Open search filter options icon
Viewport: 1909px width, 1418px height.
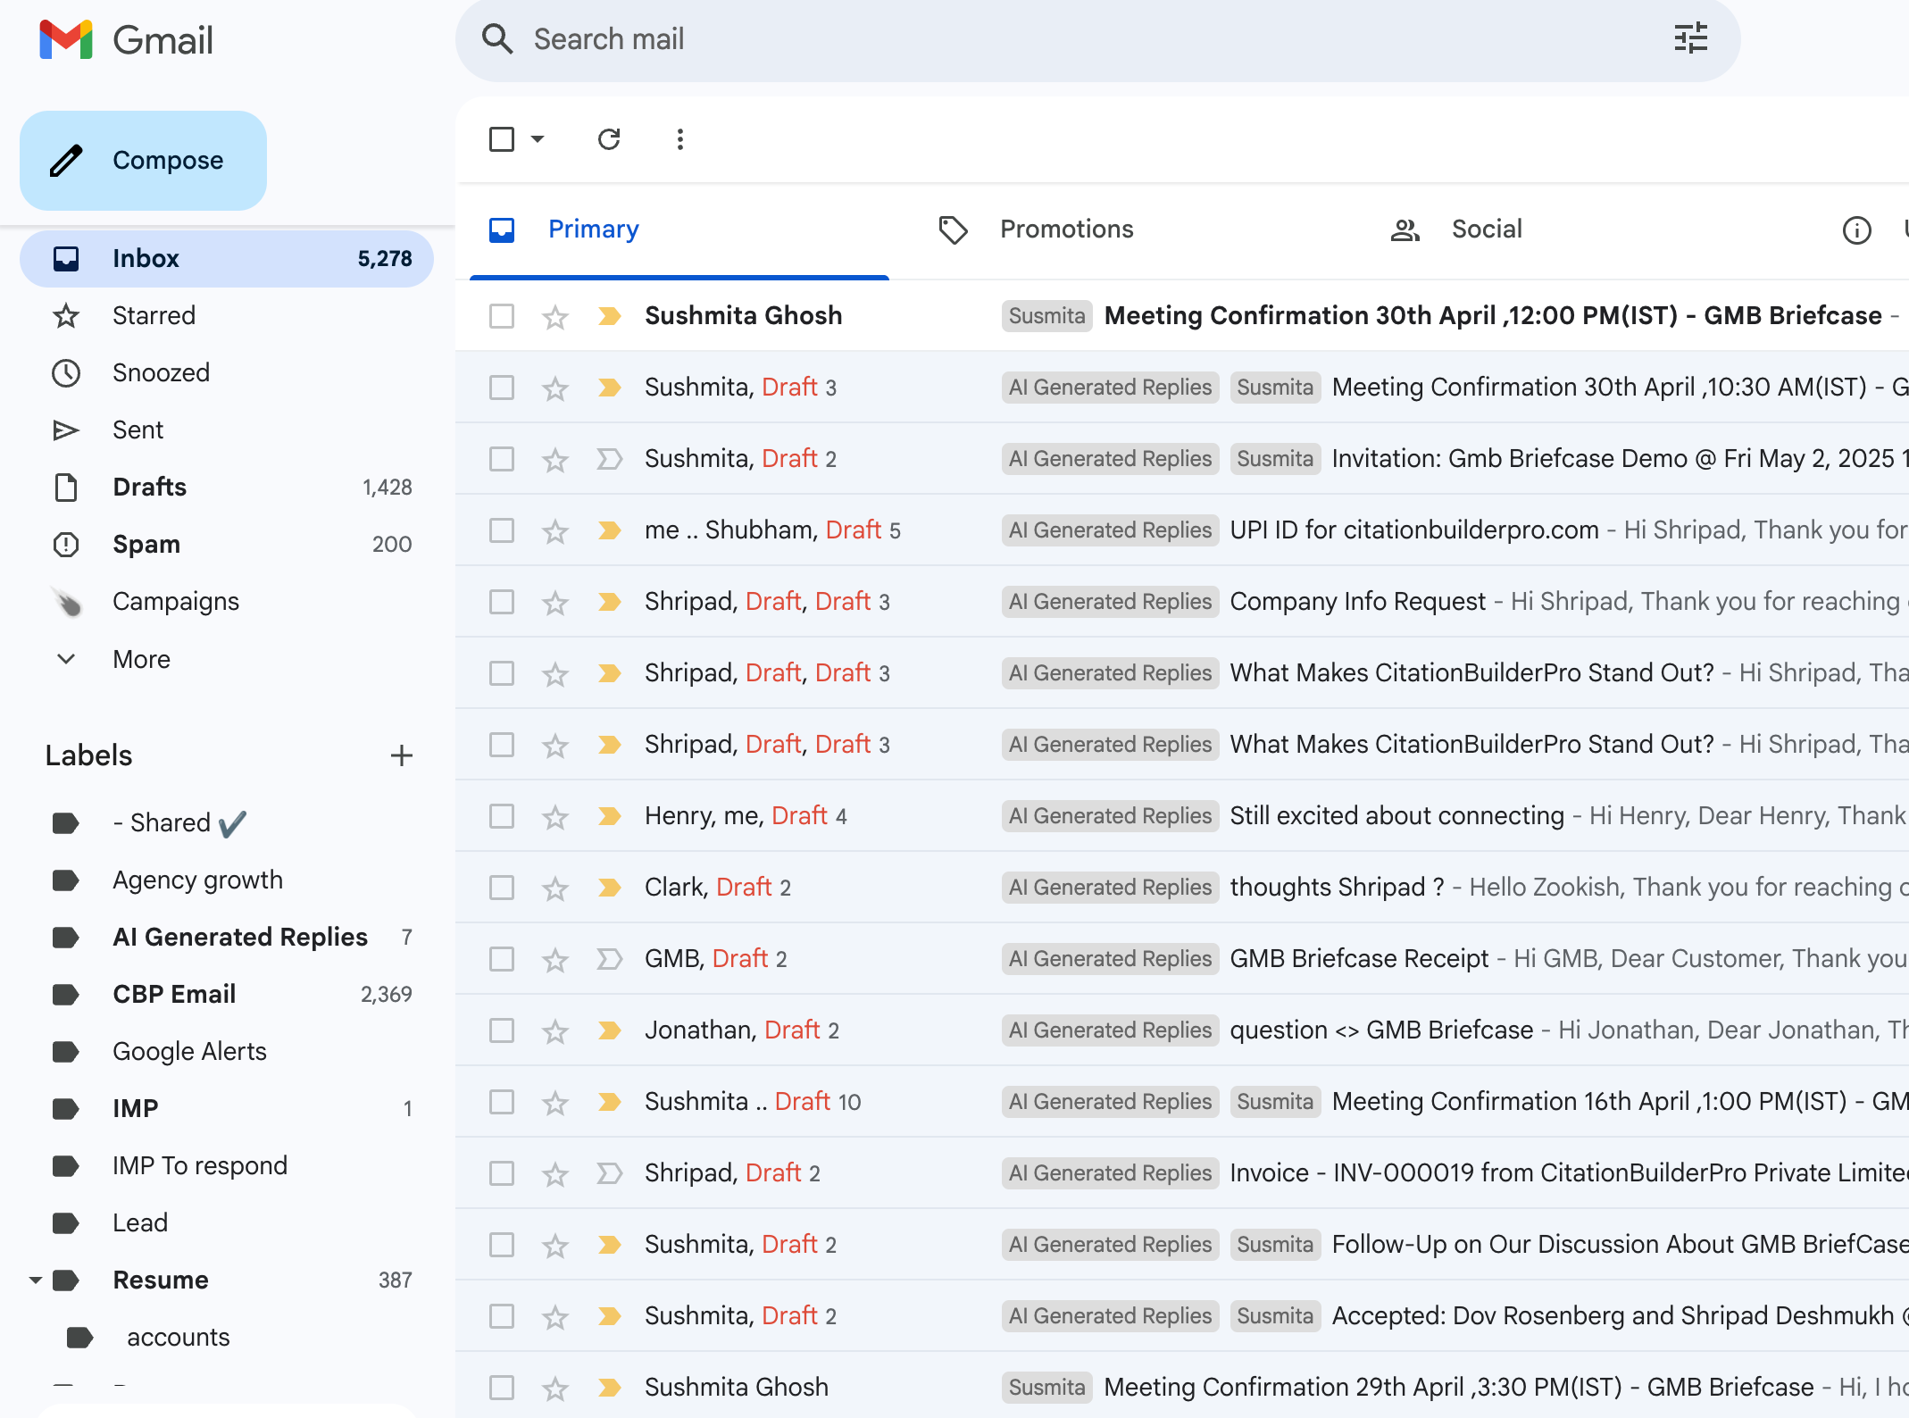coord(1690,38)
